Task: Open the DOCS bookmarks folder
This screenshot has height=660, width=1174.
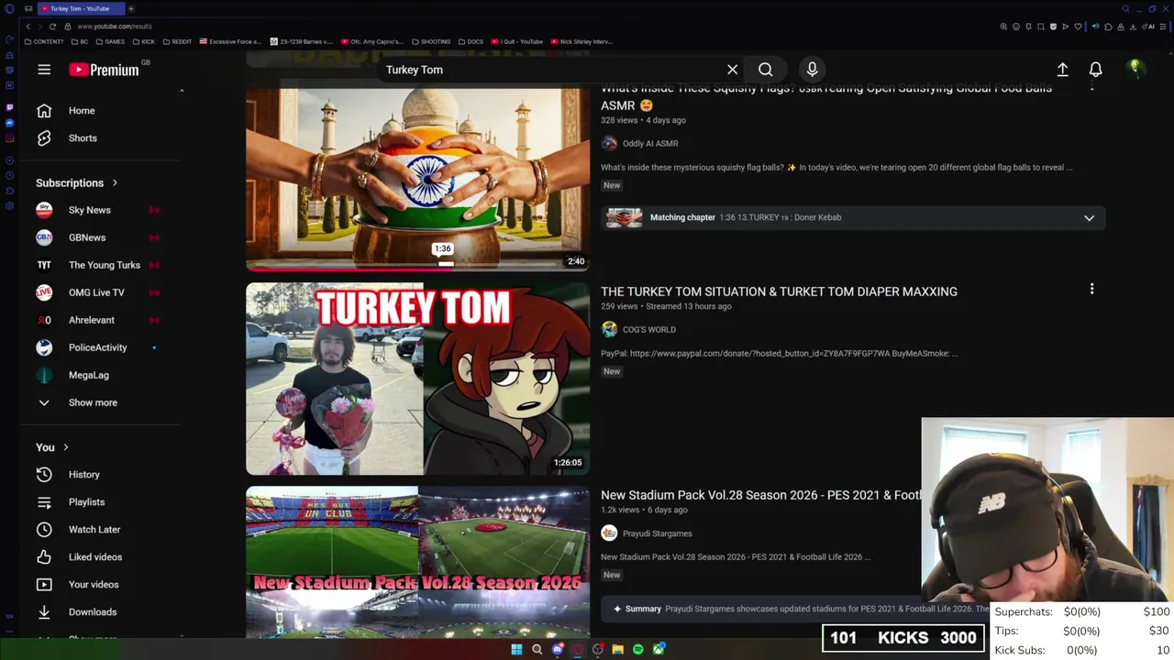Action: 471,41
